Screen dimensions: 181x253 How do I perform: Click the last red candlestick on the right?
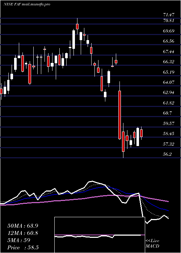pos(142,133)
